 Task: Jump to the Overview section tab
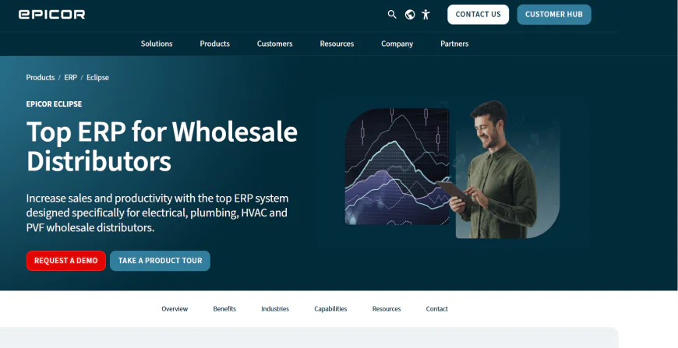click(175, 309)
